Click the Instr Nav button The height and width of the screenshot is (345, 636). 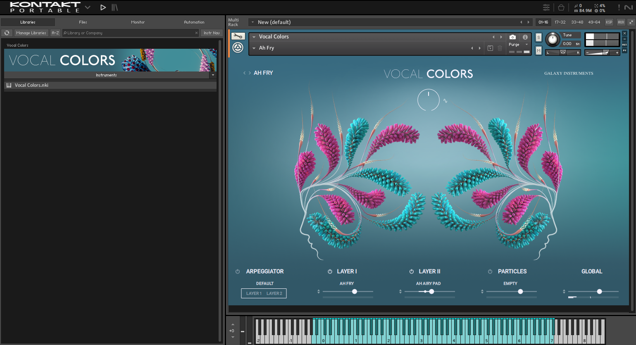[212, 33]
